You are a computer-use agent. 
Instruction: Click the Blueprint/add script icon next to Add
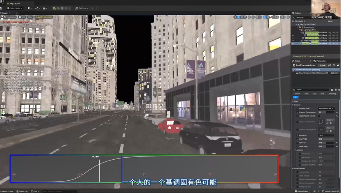[x=330, y=65]
